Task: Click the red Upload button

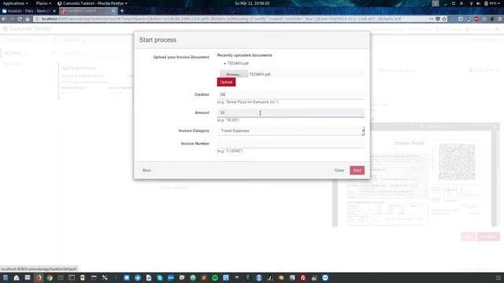Action: [226, 82]
